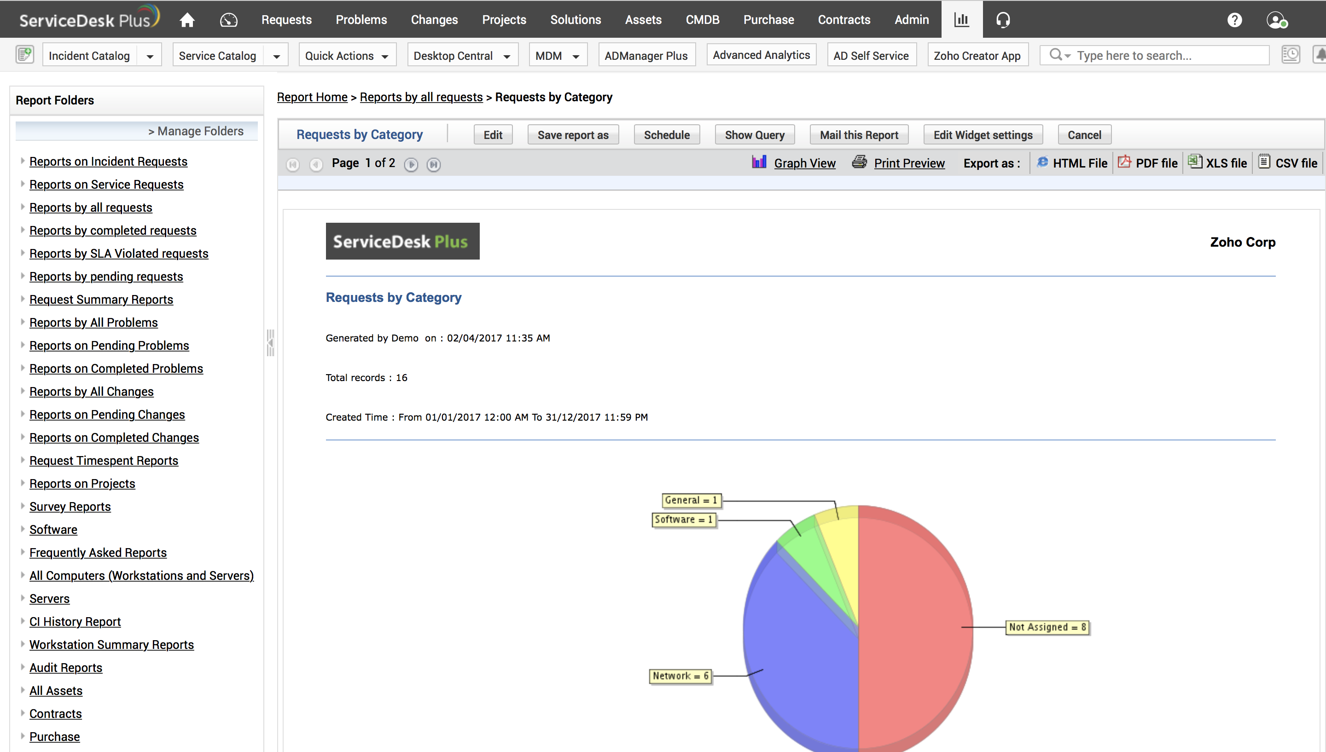Screen dimensions: 1326x752
Task: Jump to last report page arrow
Action: click(x=434, y=164)
